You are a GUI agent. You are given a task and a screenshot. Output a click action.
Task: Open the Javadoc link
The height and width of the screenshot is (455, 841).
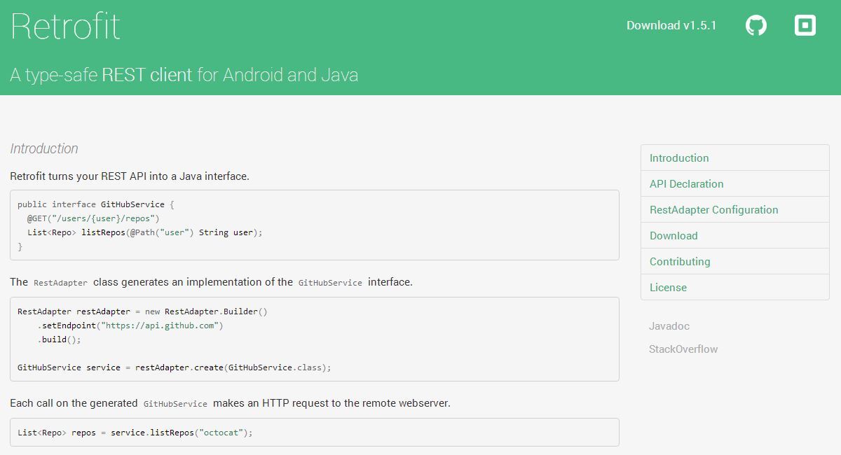(x=669, y=326)
